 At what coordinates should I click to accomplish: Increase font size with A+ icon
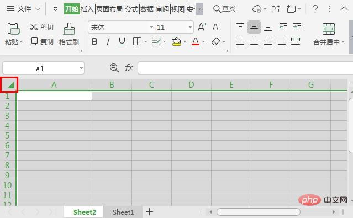(x=202, y=27)
